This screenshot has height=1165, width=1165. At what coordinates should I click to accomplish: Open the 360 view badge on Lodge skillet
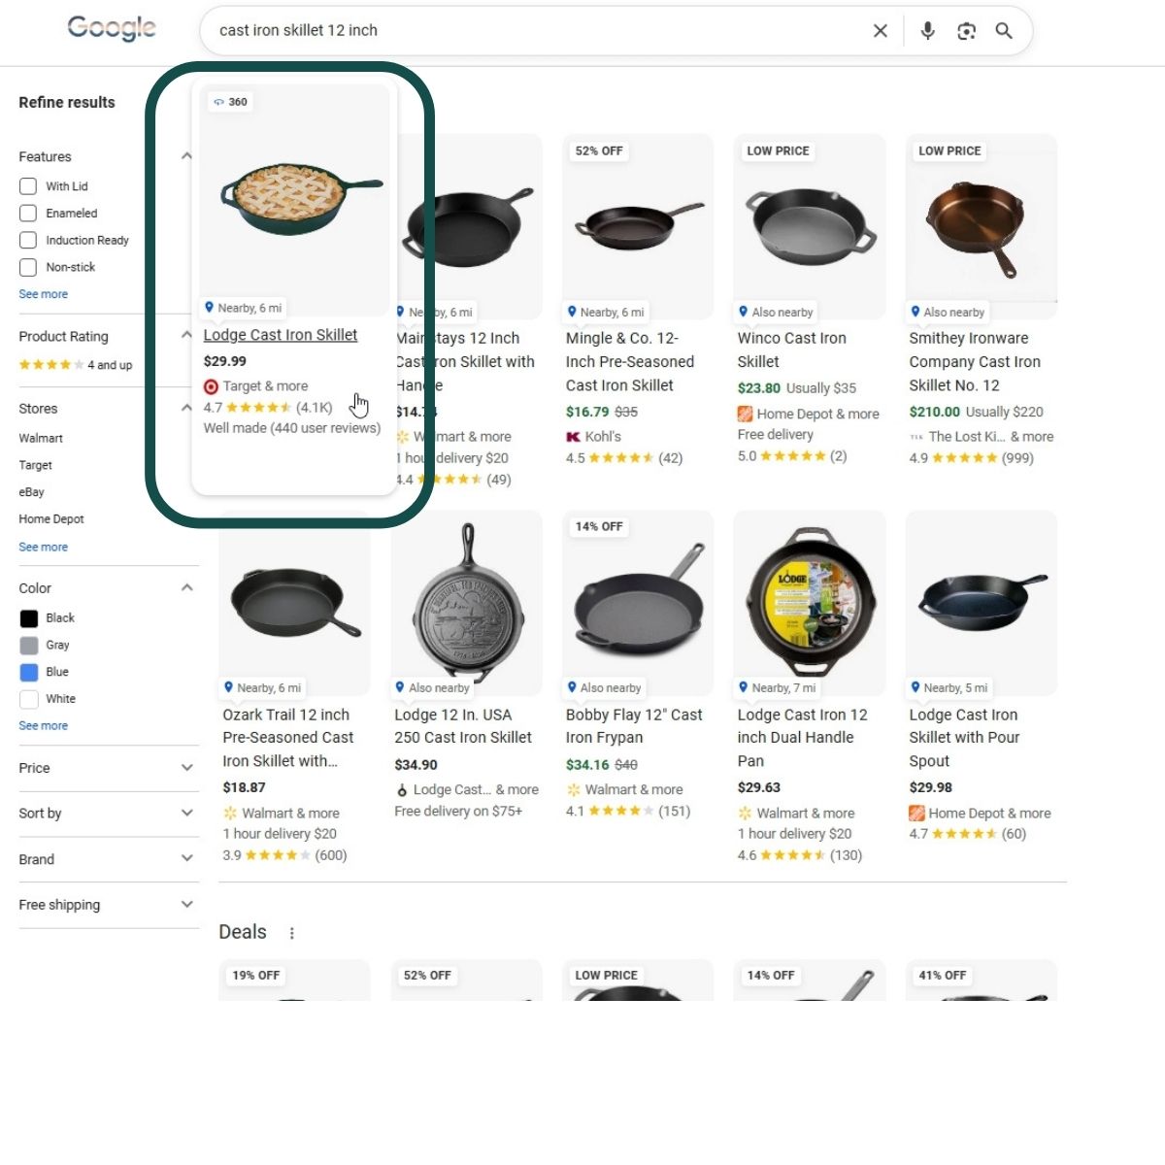(x=231, y=102)
